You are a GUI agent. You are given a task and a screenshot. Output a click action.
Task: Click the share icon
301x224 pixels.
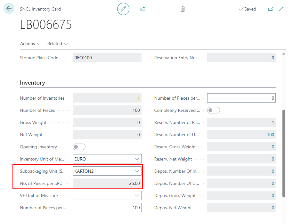click(143, 9)
